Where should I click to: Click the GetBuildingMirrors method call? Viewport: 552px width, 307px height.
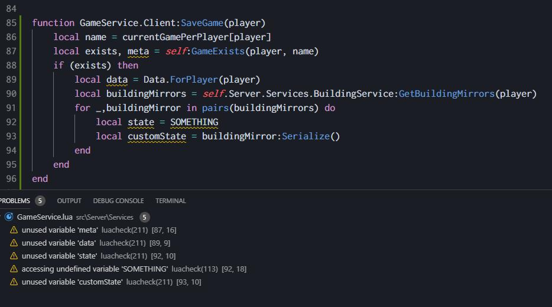click(x=447, y=93)
